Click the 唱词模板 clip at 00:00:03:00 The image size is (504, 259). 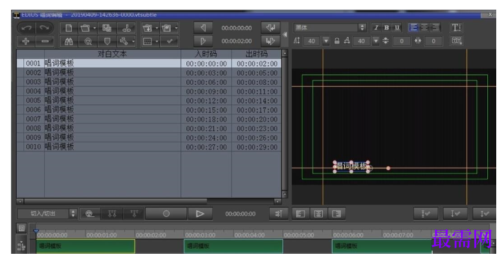point(234,246)
